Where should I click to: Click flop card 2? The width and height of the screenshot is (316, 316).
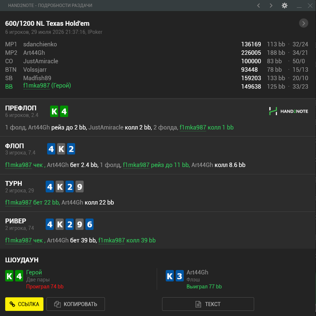(x=71, y=149)
